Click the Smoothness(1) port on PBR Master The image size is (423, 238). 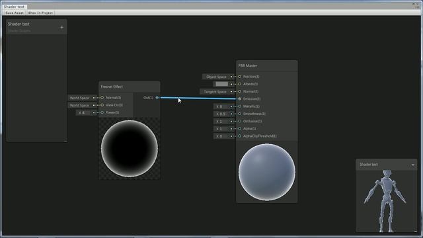tap(239, 114)
